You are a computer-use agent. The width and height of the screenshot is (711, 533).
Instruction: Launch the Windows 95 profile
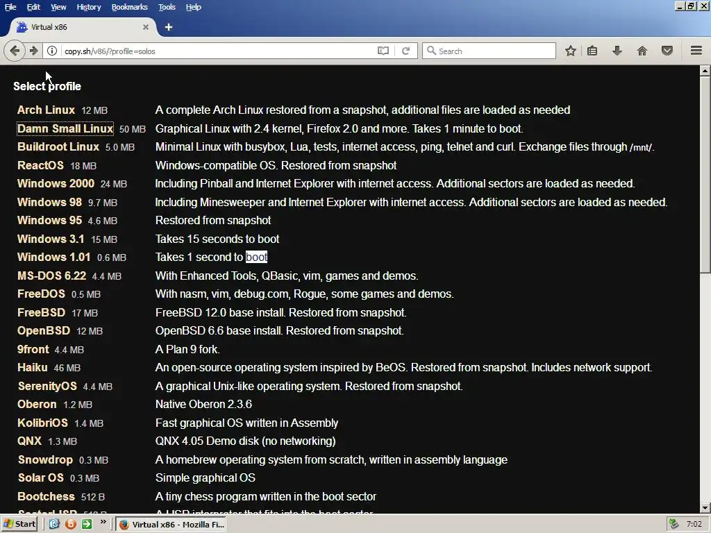click(x=49, y=220)
